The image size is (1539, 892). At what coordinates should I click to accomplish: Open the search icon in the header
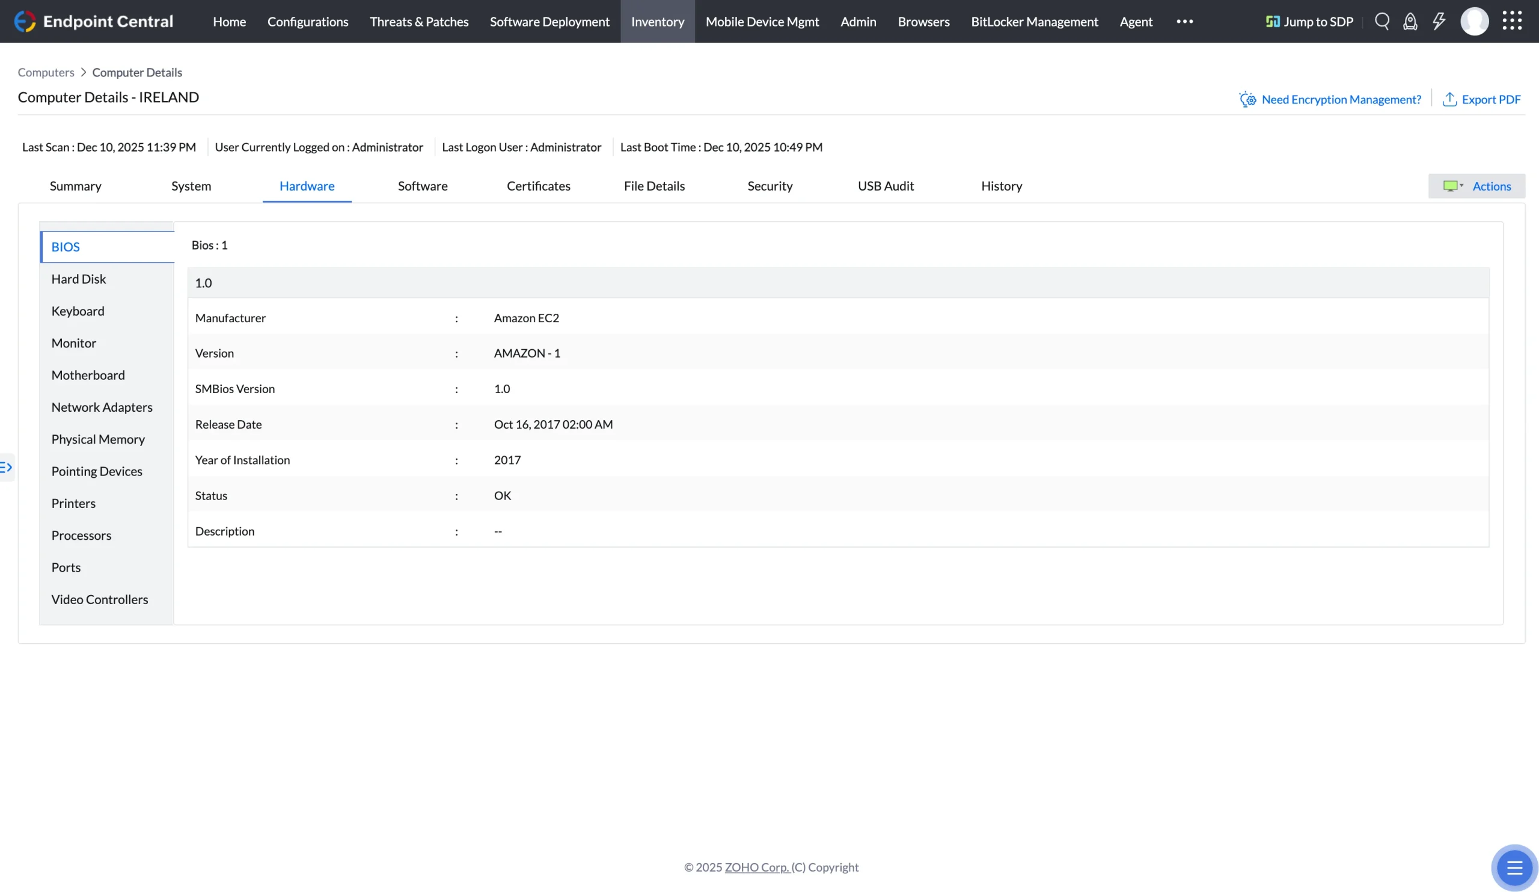point(1382,22)
